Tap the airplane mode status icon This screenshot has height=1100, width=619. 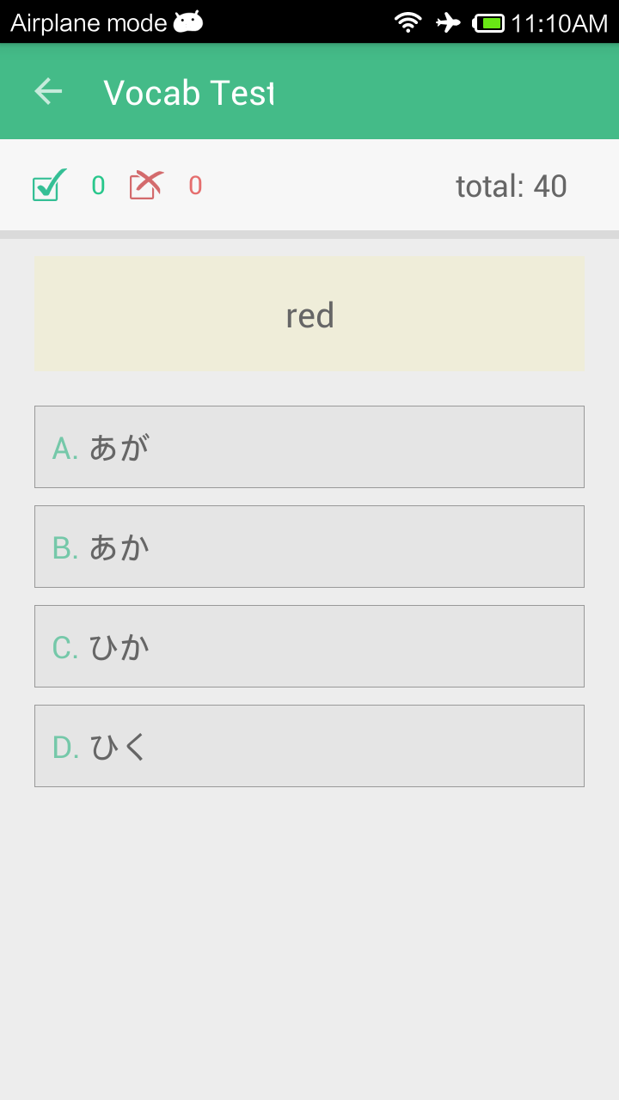click(448, 22)
